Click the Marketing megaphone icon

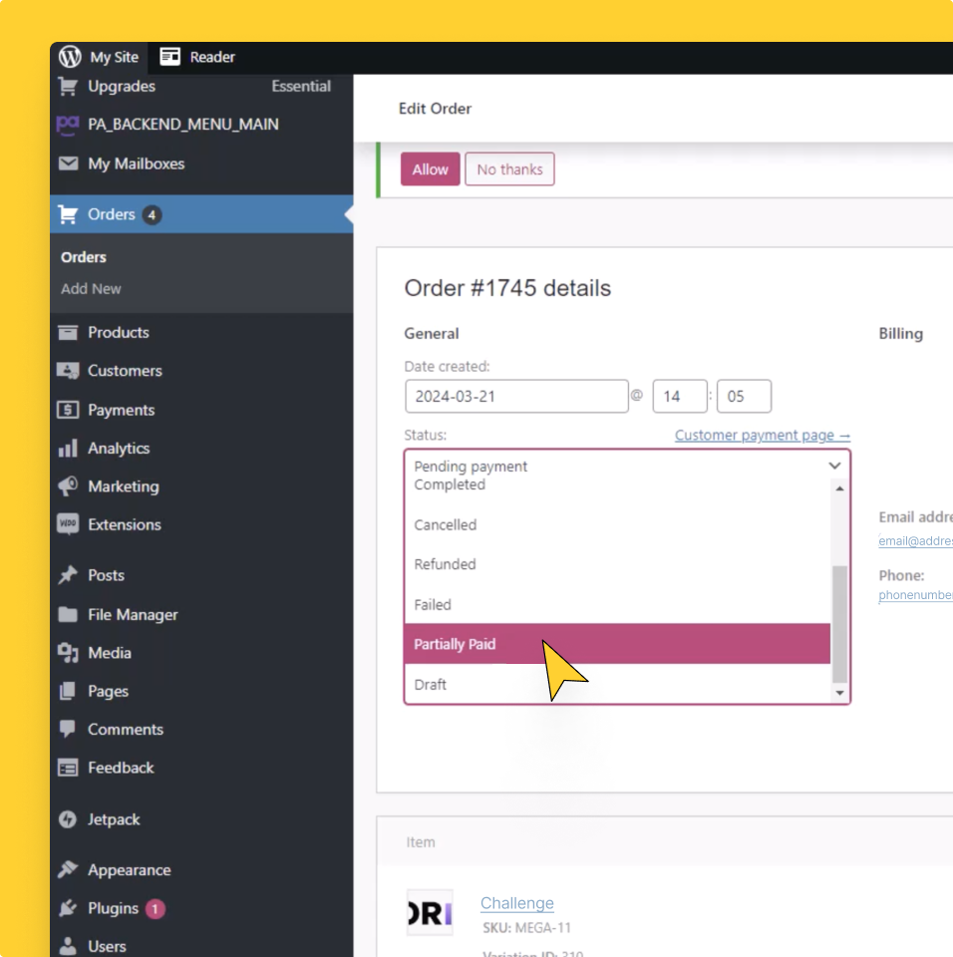coord(68,486)
